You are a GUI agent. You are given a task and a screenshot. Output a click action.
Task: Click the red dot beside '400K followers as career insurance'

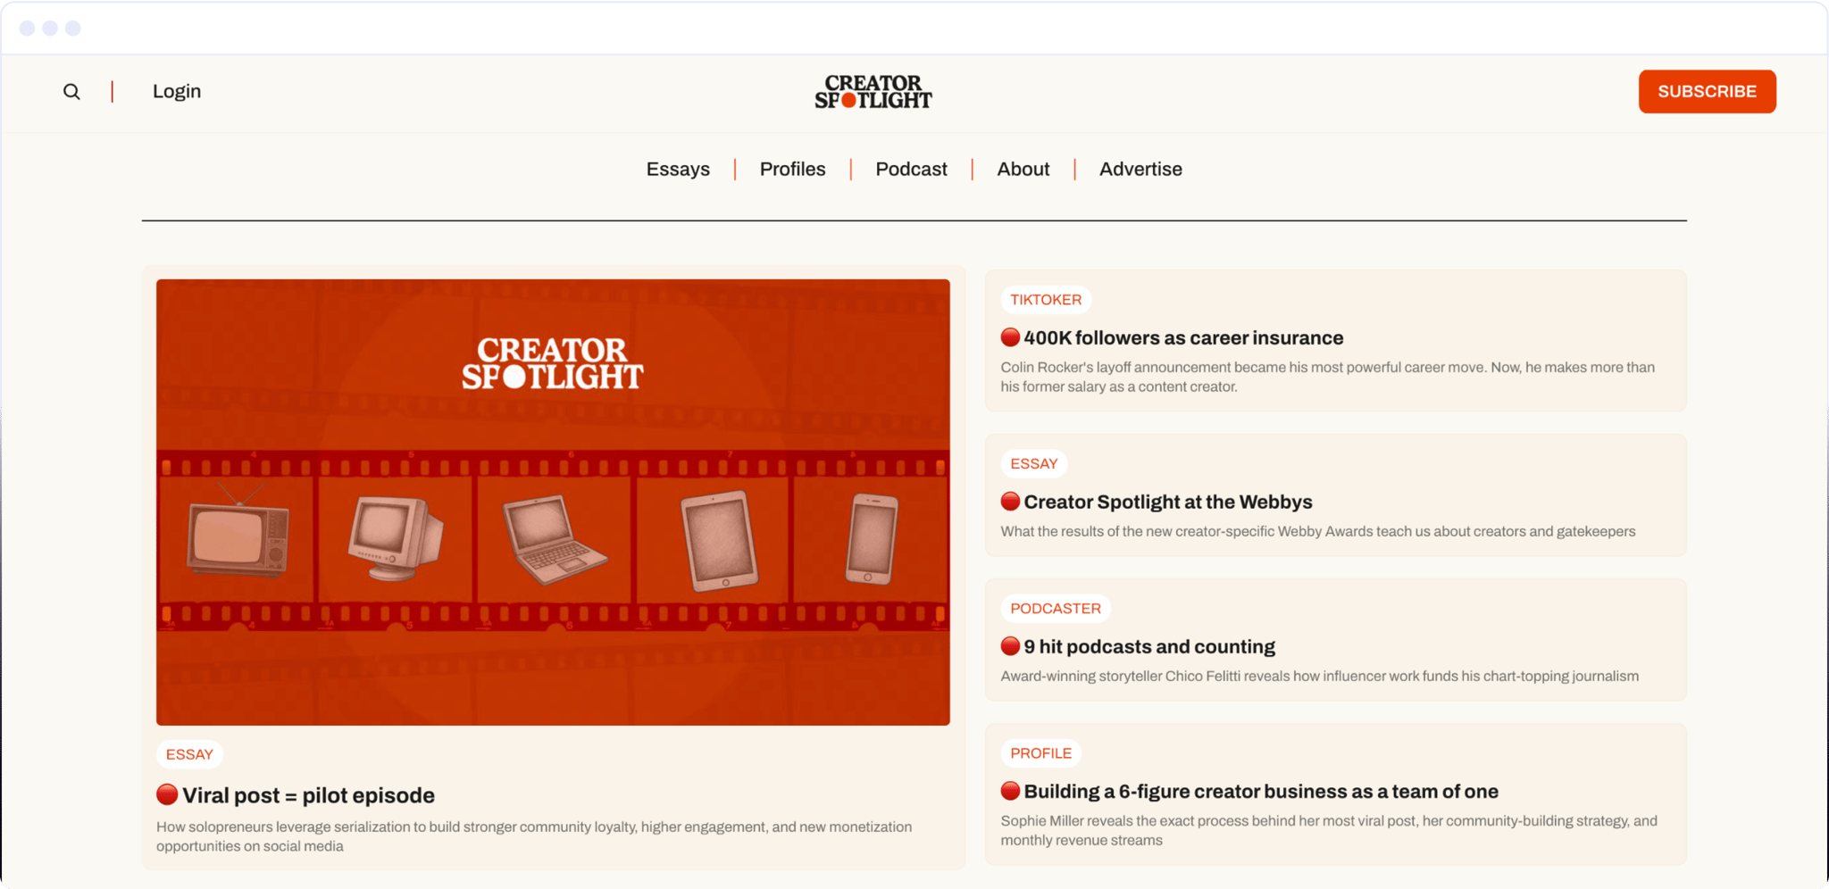[x=1009, y=337]
